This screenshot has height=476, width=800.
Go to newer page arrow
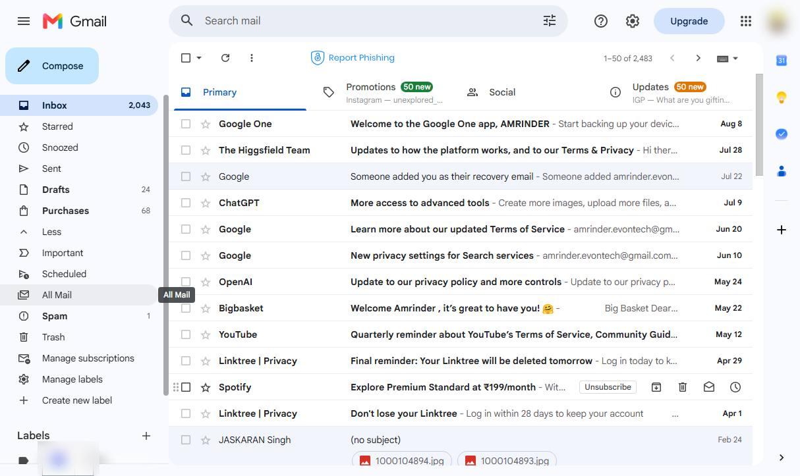pos(672,58)
